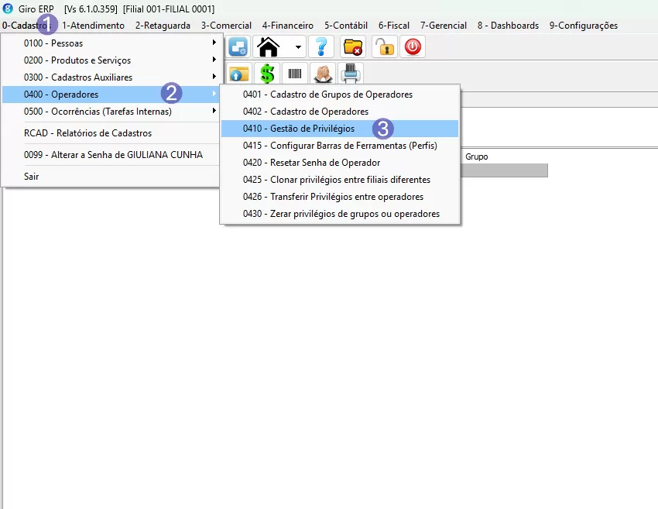
Task: Click the blue windows settings toolbar icon
Action: coord(238,47)
